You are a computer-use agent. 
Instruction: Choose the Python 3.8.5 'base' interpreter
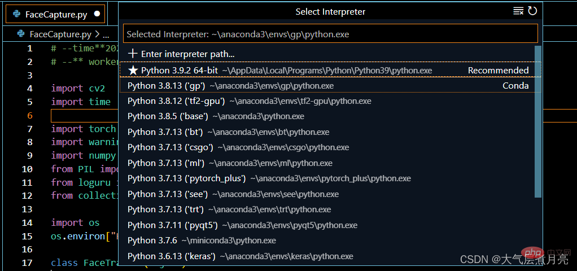pos(216,116)
